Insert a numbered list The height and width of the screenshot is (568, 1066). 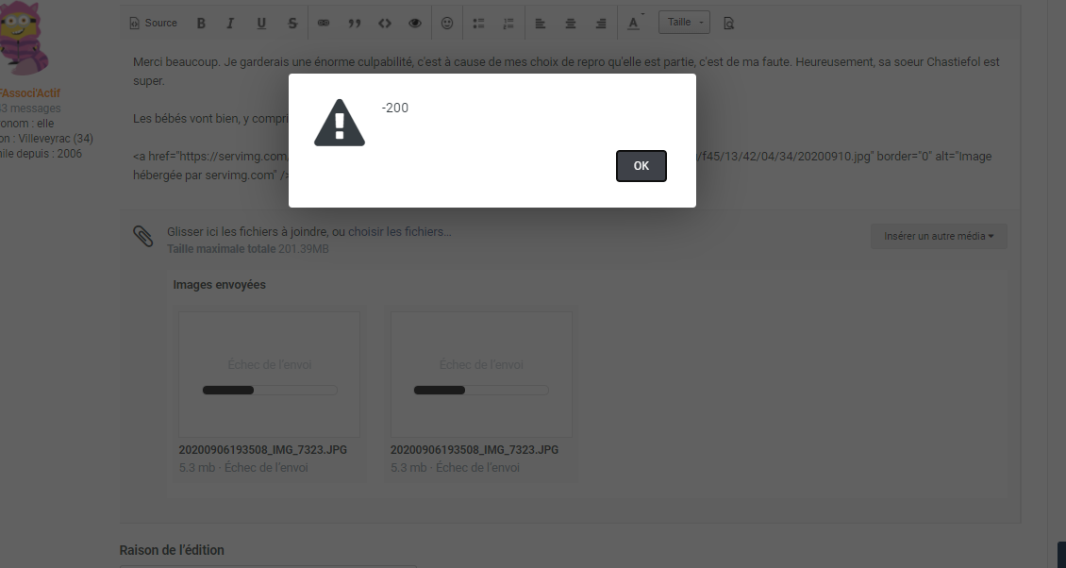(x=508, y=23)
